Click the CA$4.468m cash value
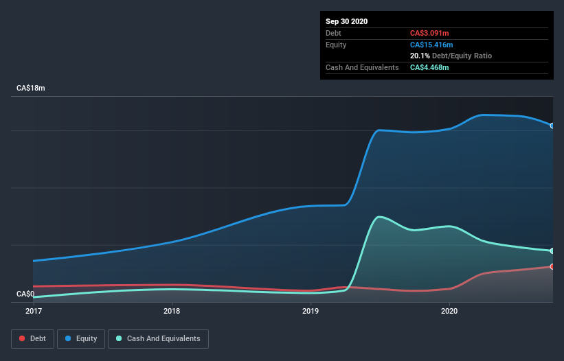The width and height of the screenshot is (564, 361). (429, 67)
